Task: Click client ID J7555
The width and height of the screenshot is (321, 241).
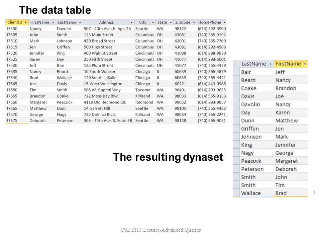Action: (12, 96)
